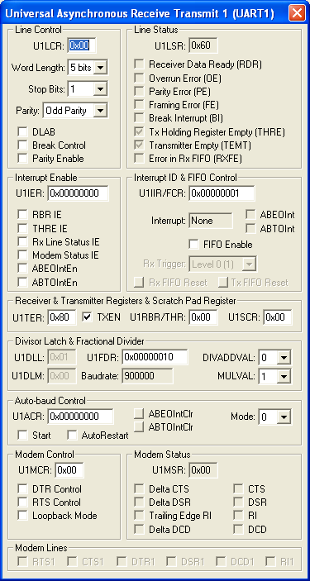
Task: Click the U1RBR/THR register field
Action: tap(203, 317)
